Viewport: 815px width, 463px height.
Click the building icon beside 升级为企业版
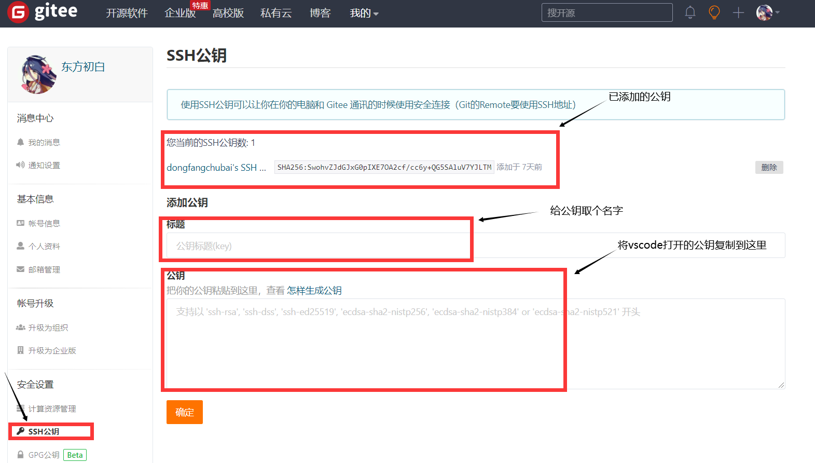20,350
